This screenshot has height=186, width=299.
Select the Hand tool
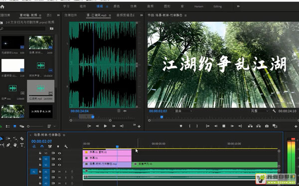[15, 145]
